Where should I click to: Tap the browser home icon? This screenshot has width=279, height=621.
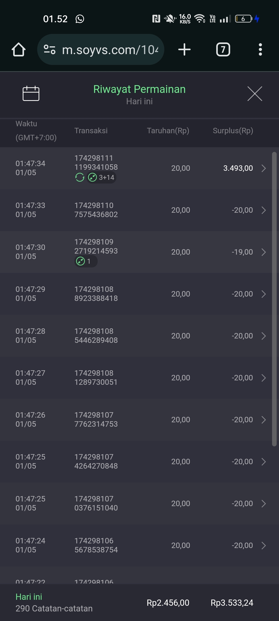pyautogui.click(x=19, y=49)
